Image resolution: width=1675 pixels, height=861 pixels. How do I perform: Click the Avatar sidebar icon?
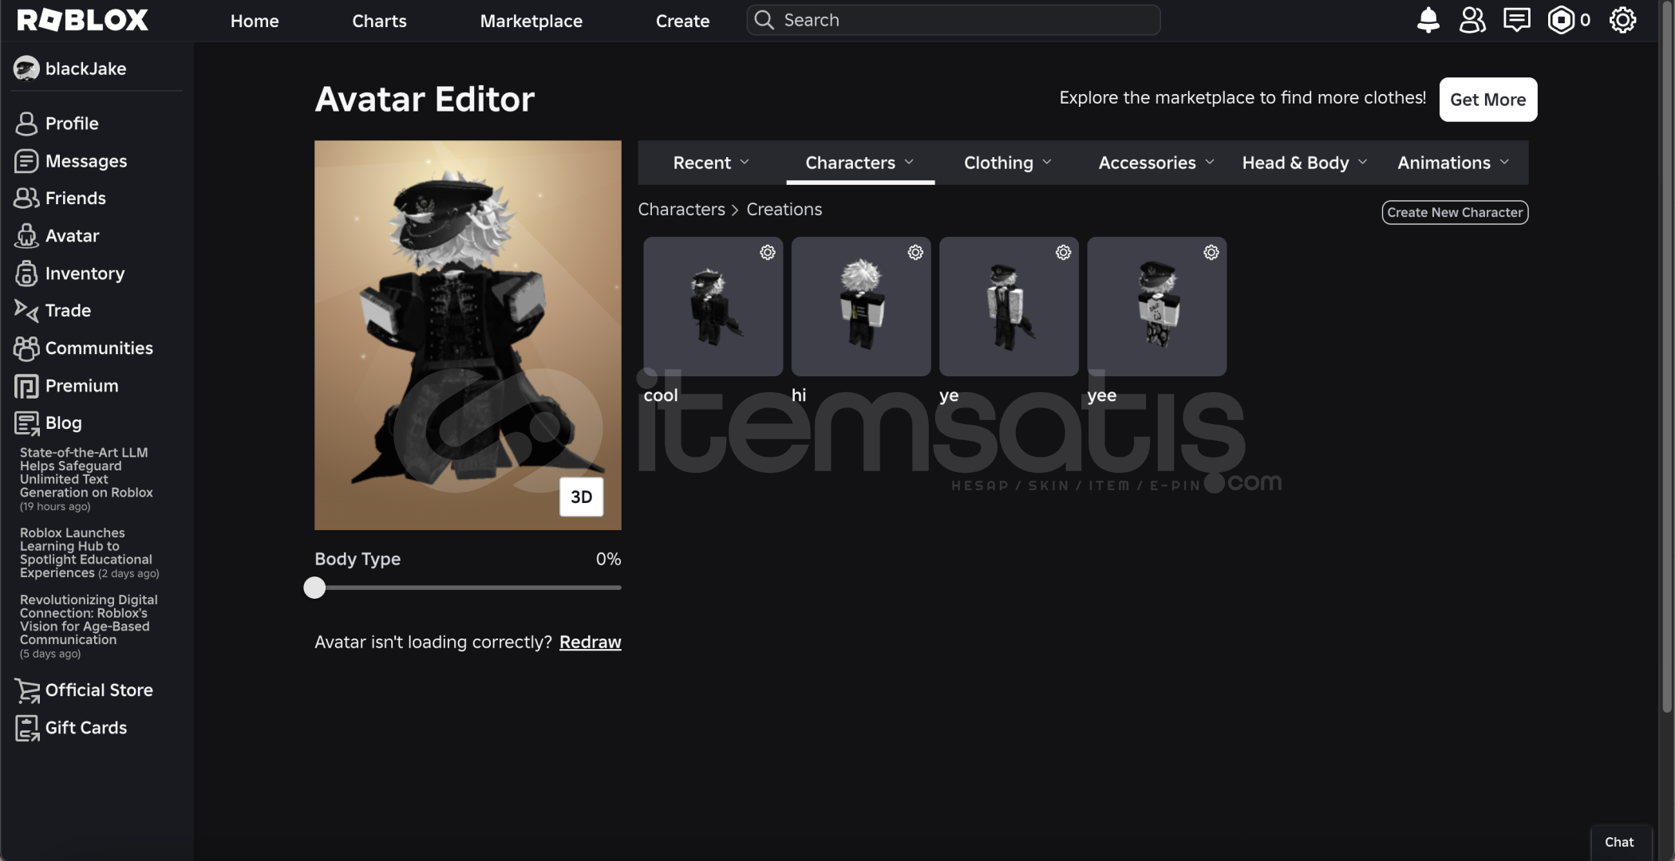26,235
